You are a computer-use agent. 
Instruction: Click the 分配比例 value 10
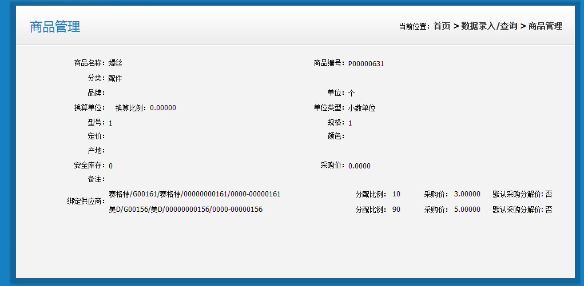pyautogui.click(x=396, y=194)
